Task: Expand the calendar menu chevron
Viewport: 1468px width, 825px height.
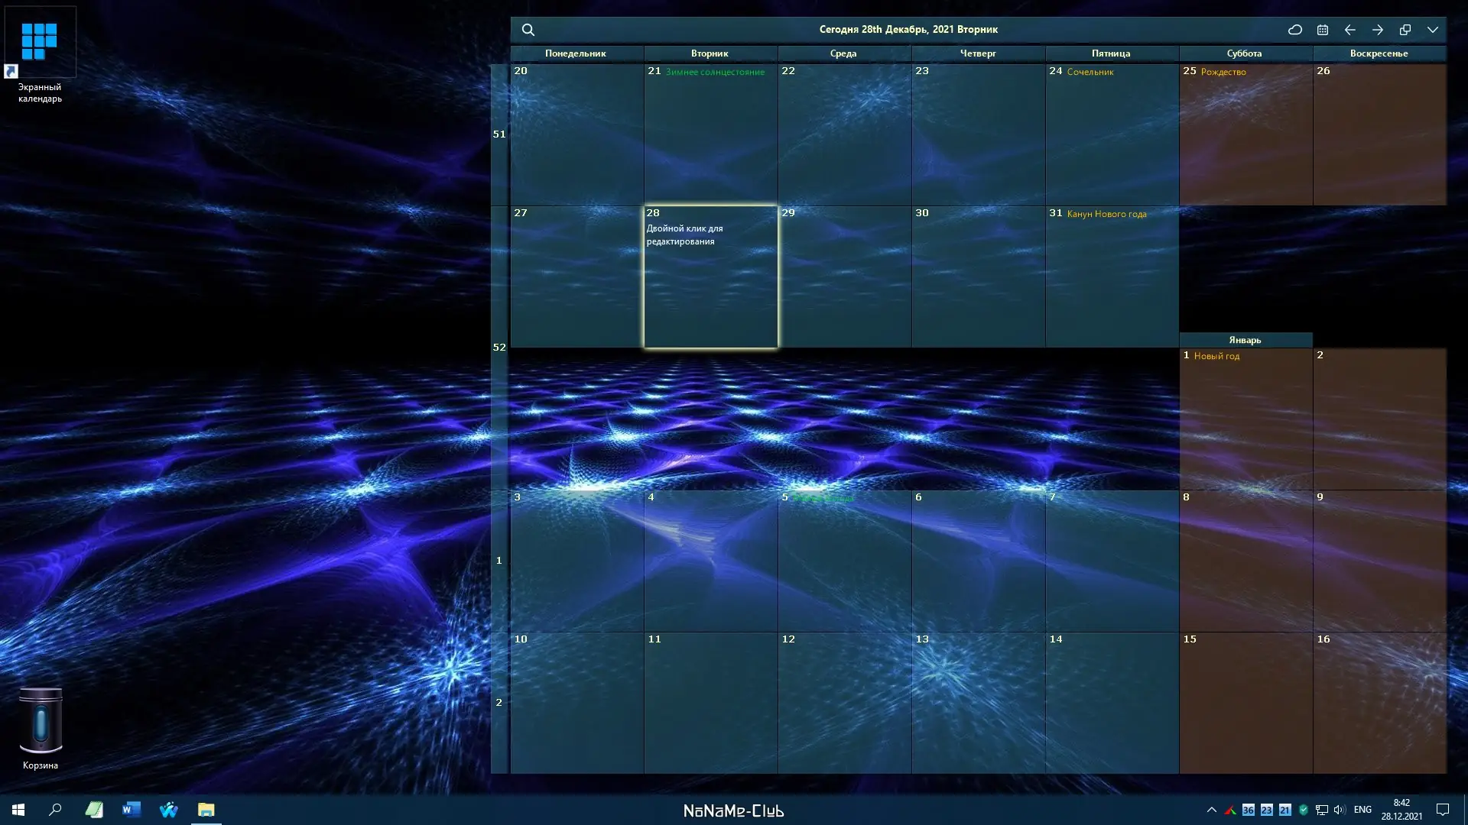Action: coord(1432,30)
